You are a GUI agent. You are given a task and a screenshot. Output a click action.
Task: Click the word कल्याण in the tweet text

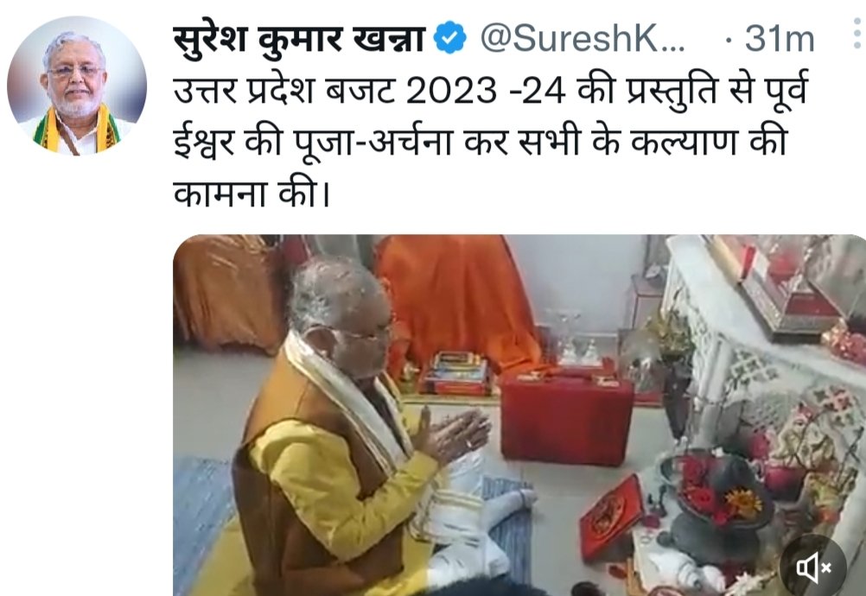tap(684, 143)
